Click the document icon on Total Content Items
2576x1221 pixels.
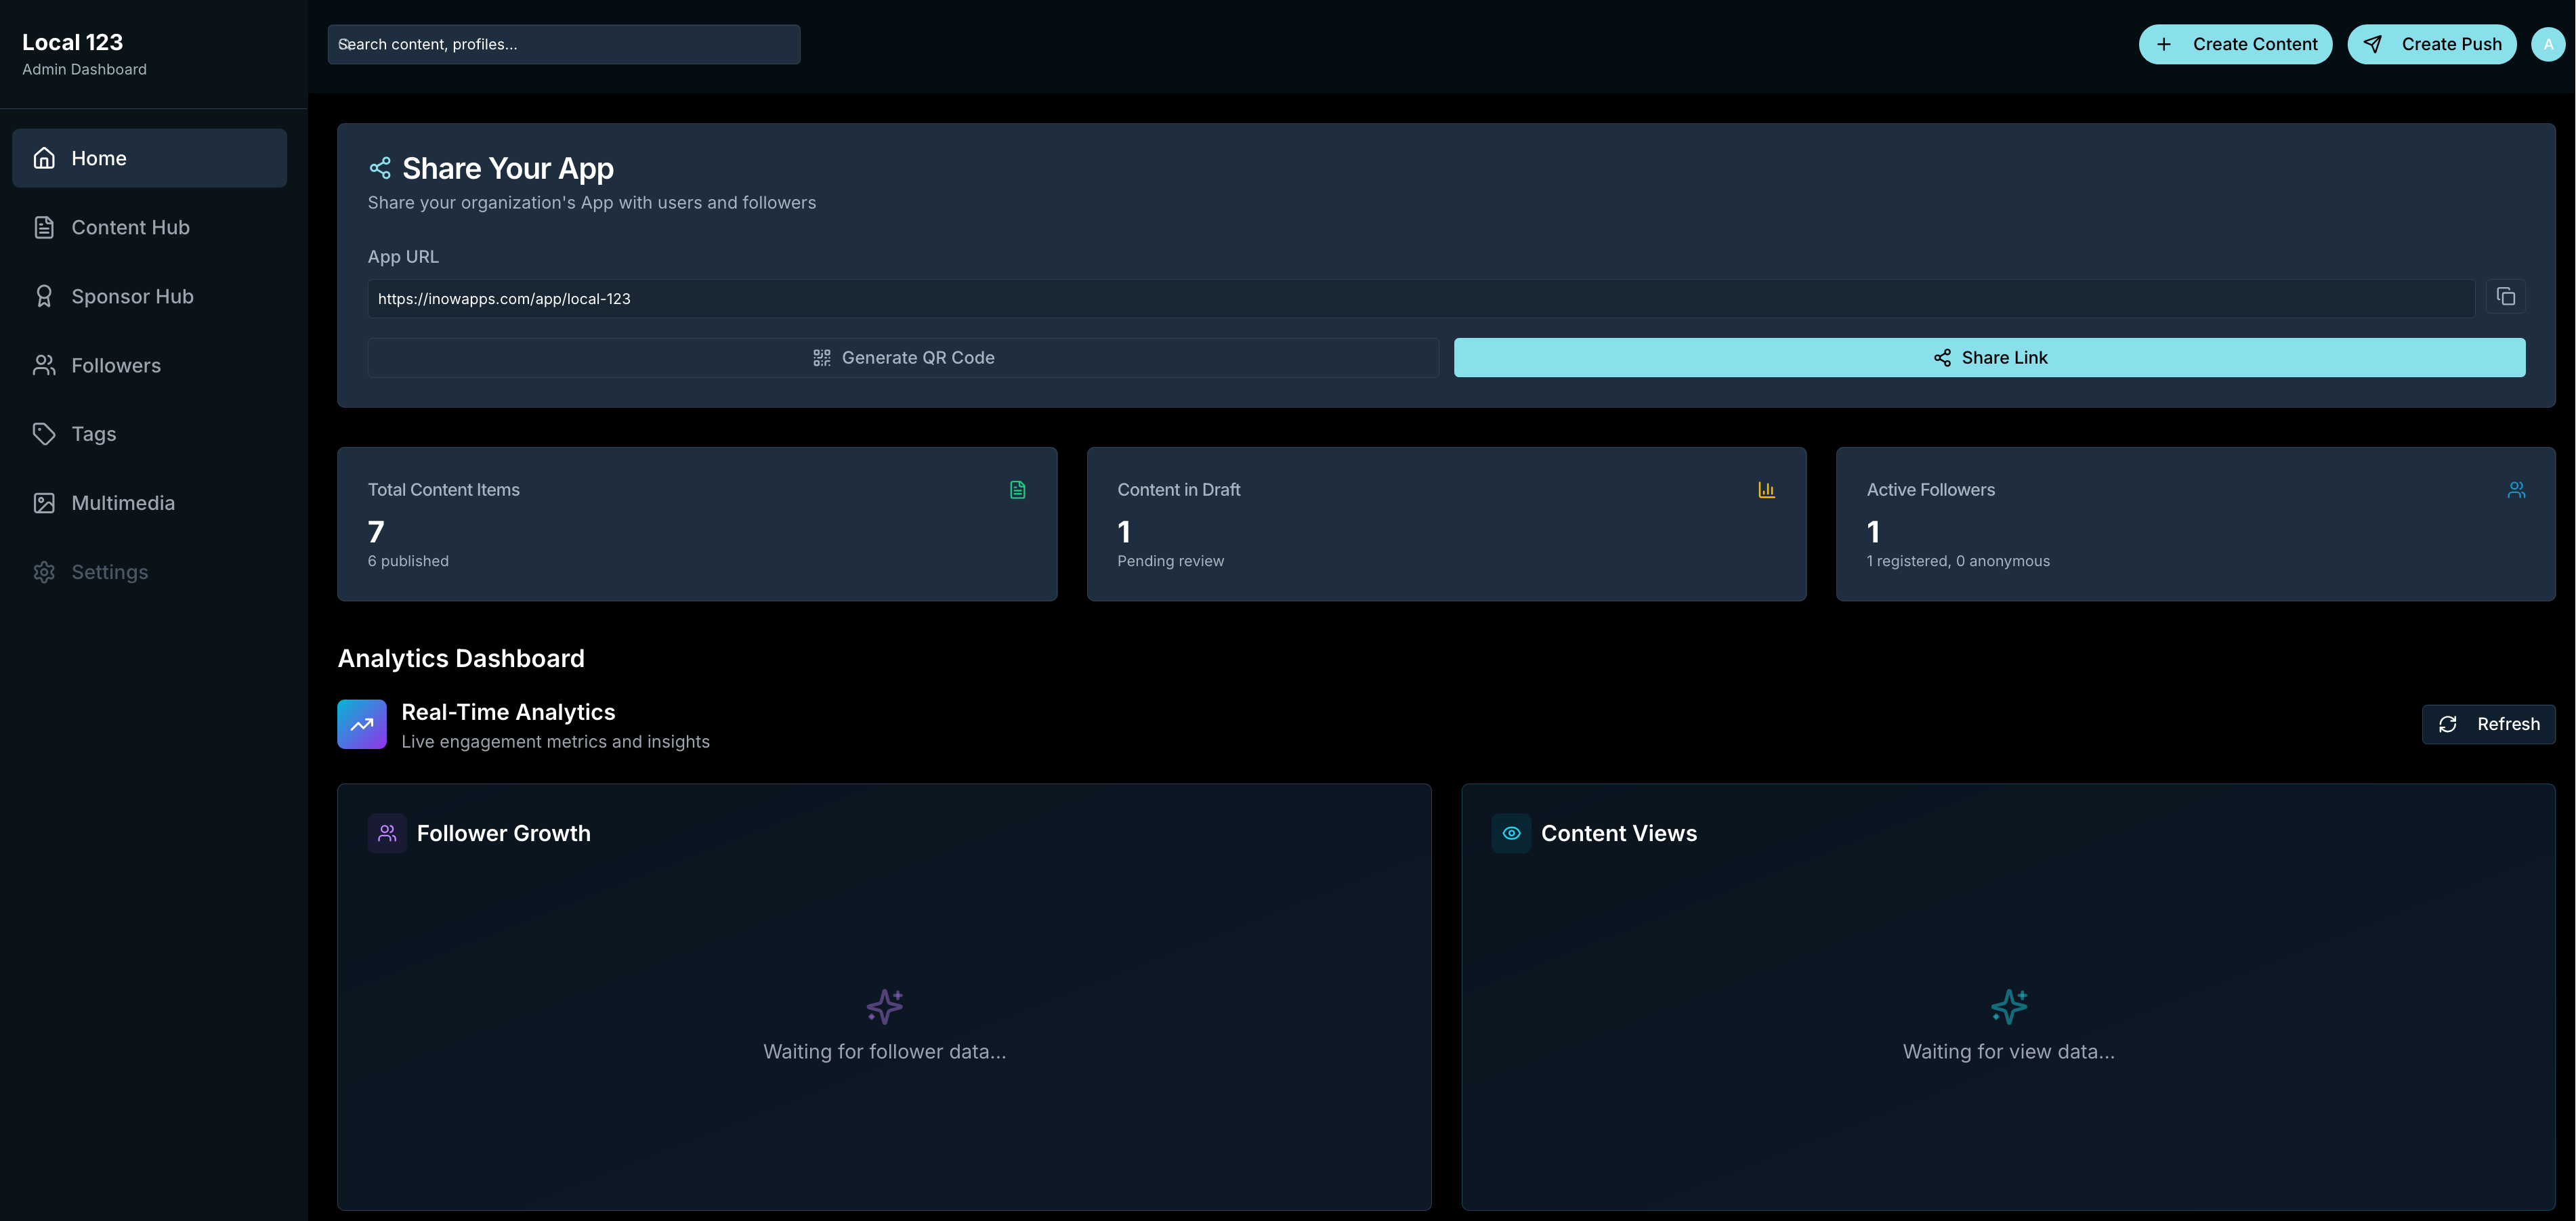pos(1017,489)
